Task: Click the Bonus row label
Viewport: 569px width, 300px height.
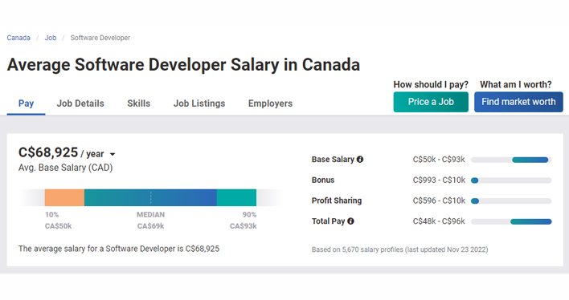Action: pyautogui.click(x=323, y=180)
